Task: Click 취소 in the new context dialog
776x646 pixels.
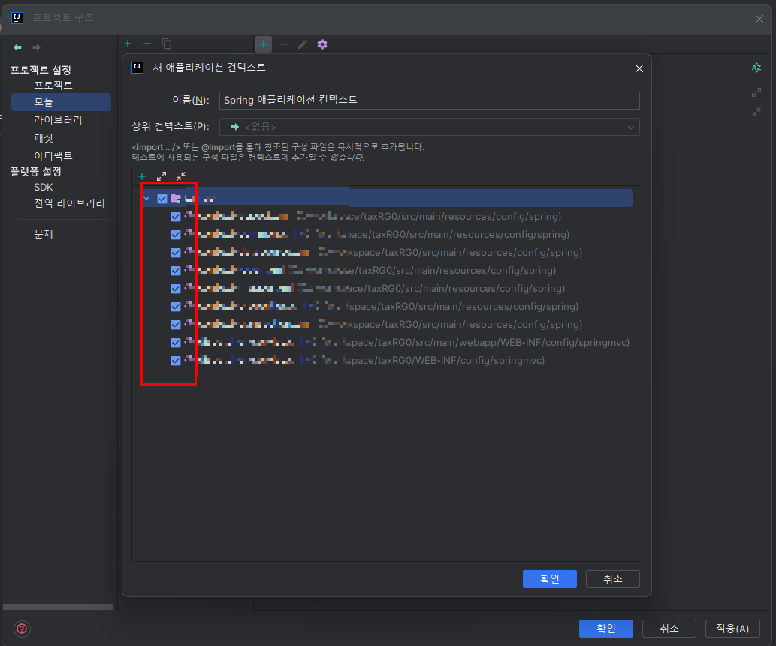Action: tap(613, 579)
